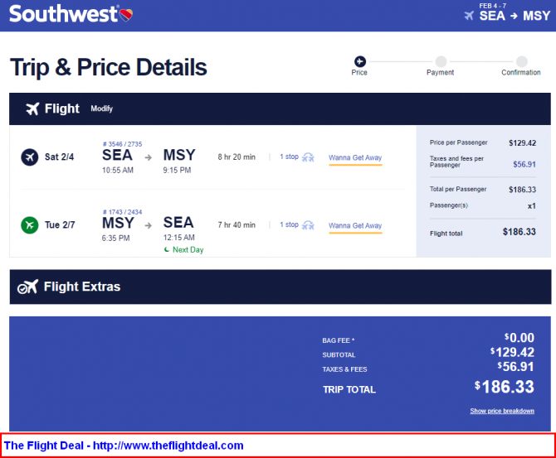This screenshot has height=458, width=556.
Task: Open Wanna Get Away fare for SEA to MSY
Action: (355, 158)
